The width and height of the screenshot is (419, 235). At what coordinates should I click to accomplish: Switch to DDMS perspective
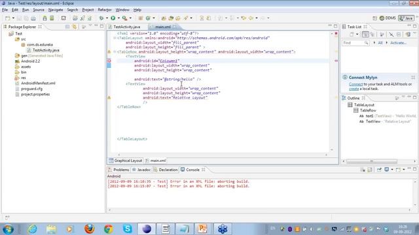point(388,18)
